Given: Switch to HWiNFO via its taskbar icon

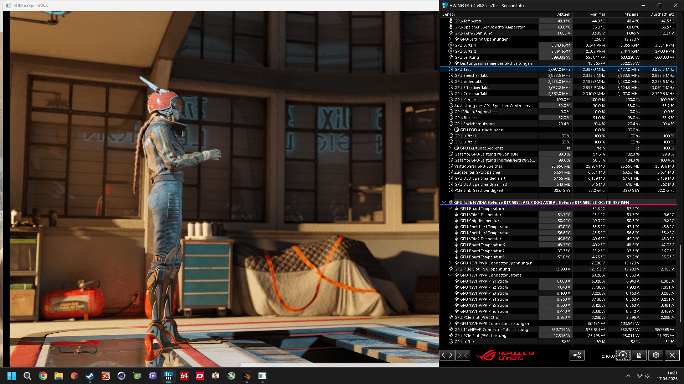Looking at the screenshot, I should coord(169,376).
